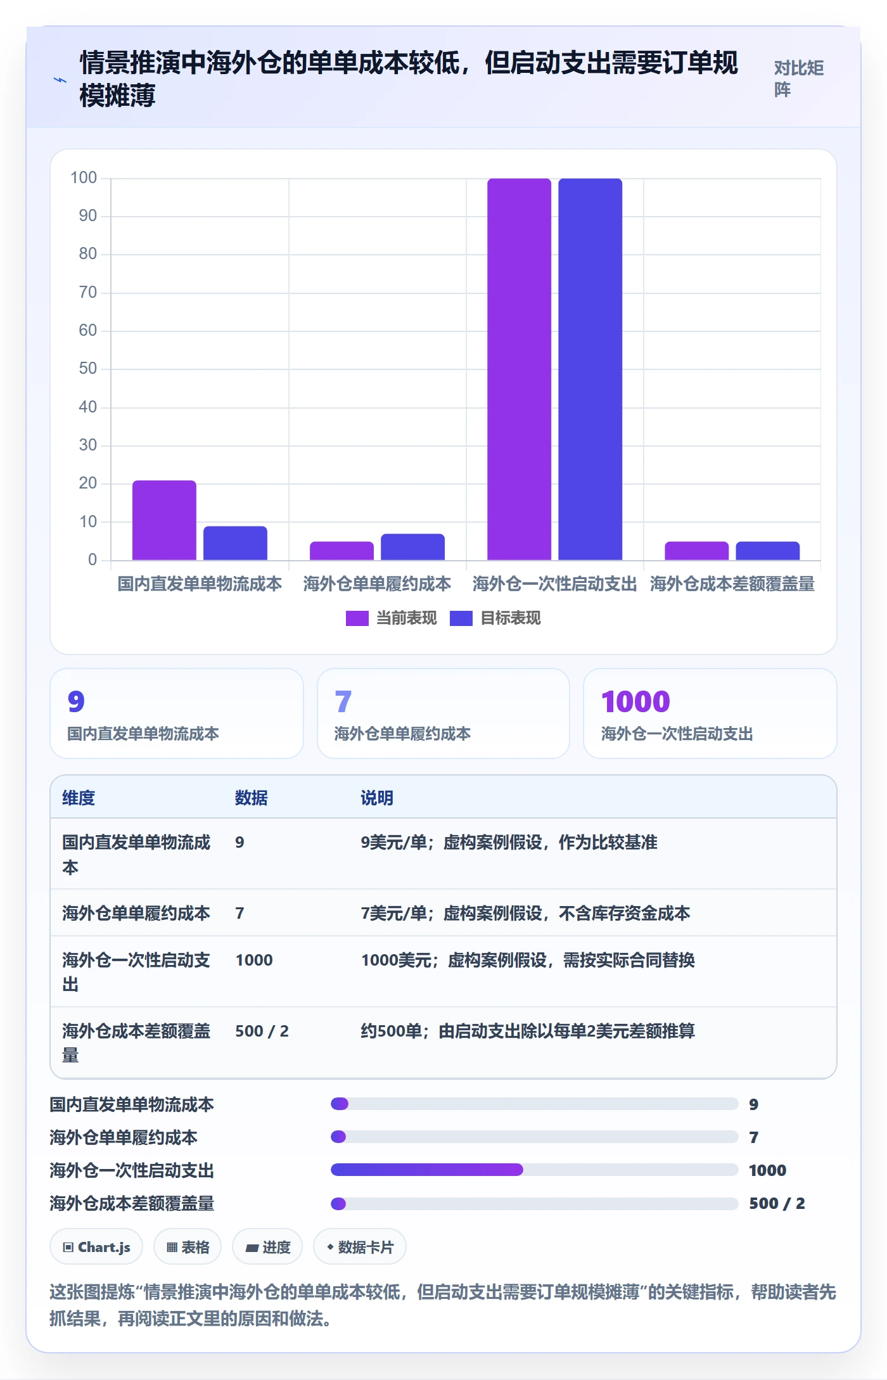Click the 对比矩阵 label in the header
887x1380 pixels.
[x=798, y=79]
